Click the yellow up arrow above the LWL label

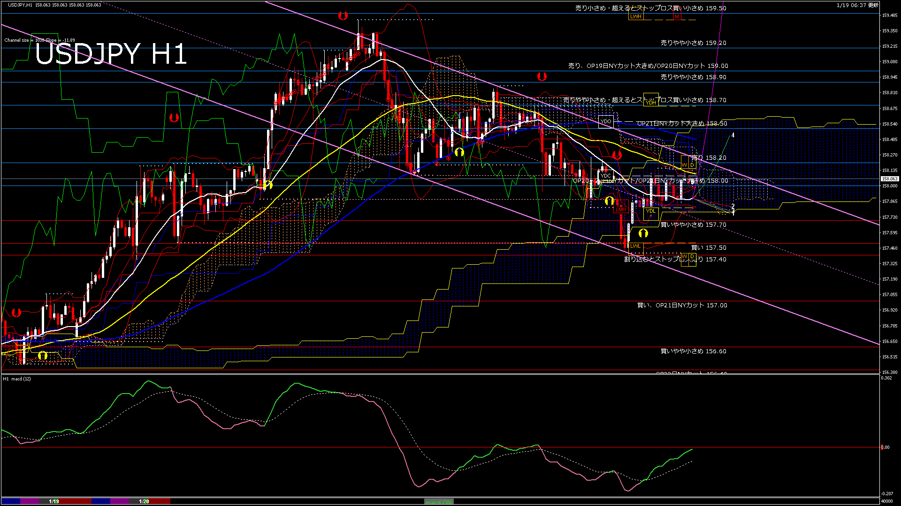click(x=643, y=233)
